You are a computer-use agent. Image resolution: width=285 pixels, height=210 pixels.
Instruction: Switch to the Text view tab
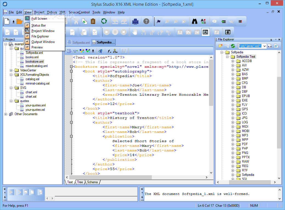tap(70, 182)
